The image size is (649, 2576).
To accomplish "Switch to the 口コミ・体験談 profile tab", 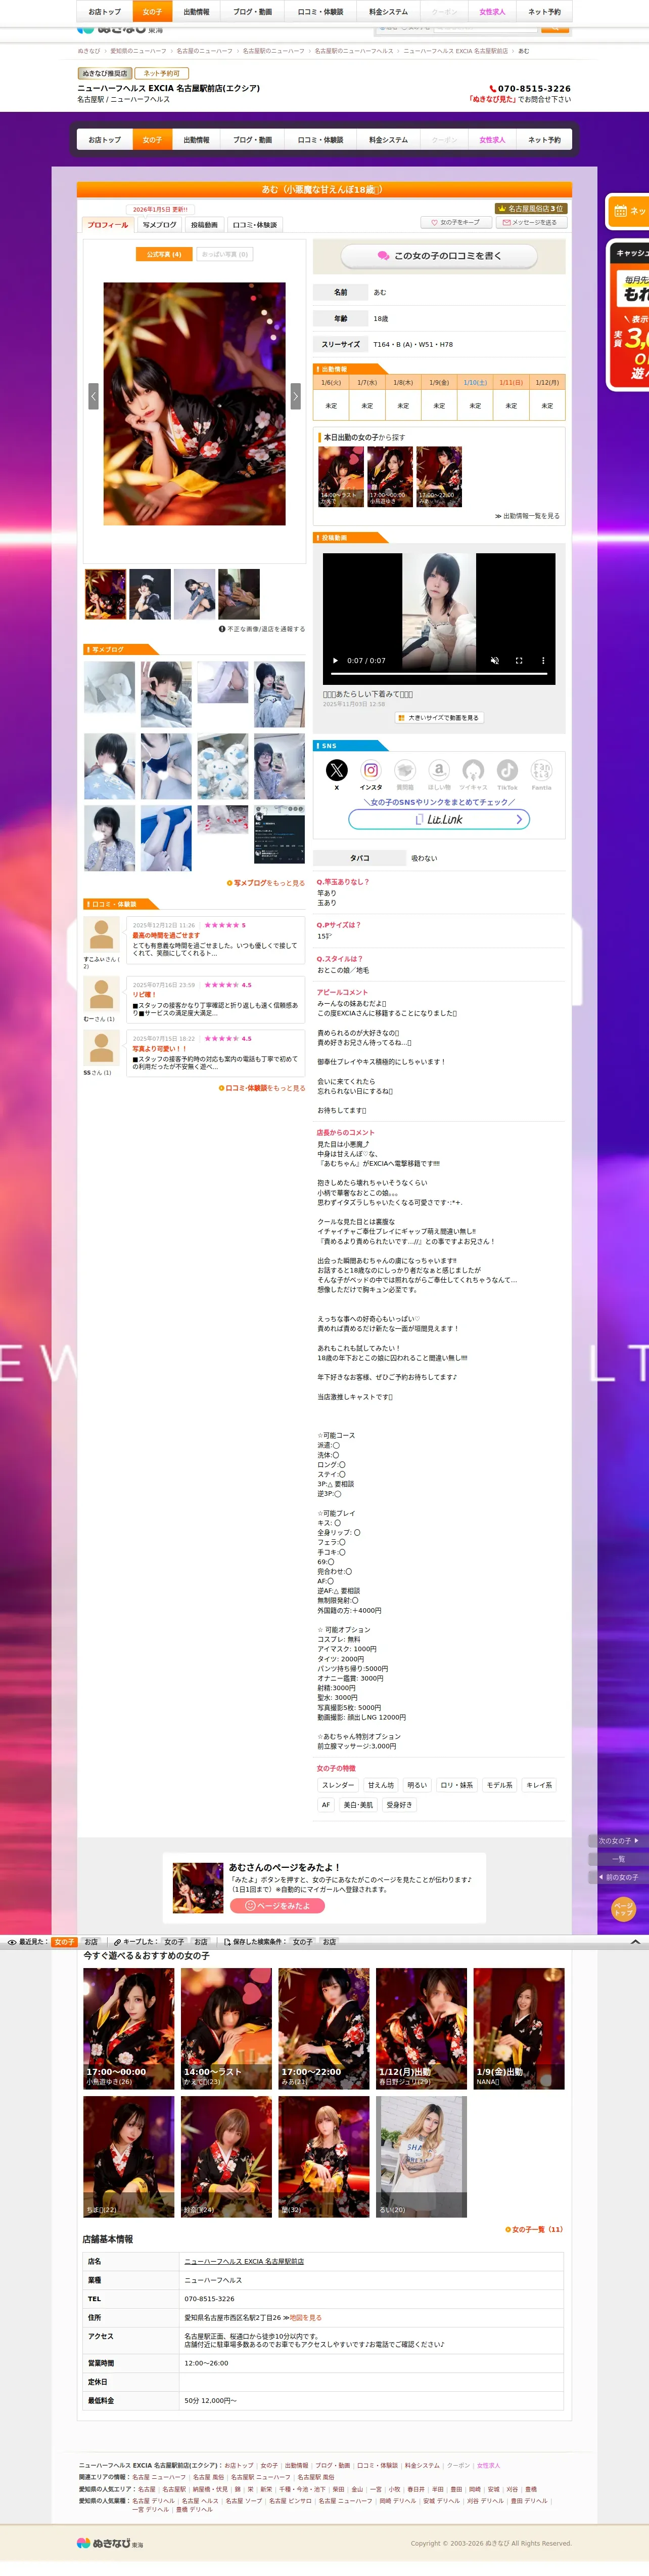I will (255, 225).
